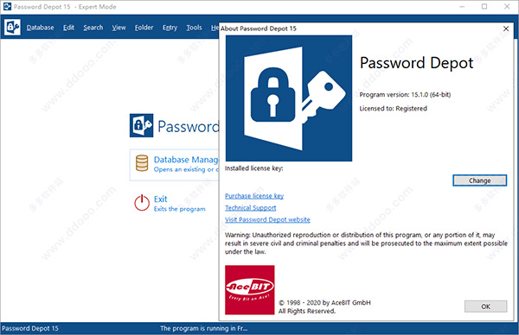This screenshot has width=519, height=335.
Task: Click status bar text Password Depot 15
Action: [30, 328]
